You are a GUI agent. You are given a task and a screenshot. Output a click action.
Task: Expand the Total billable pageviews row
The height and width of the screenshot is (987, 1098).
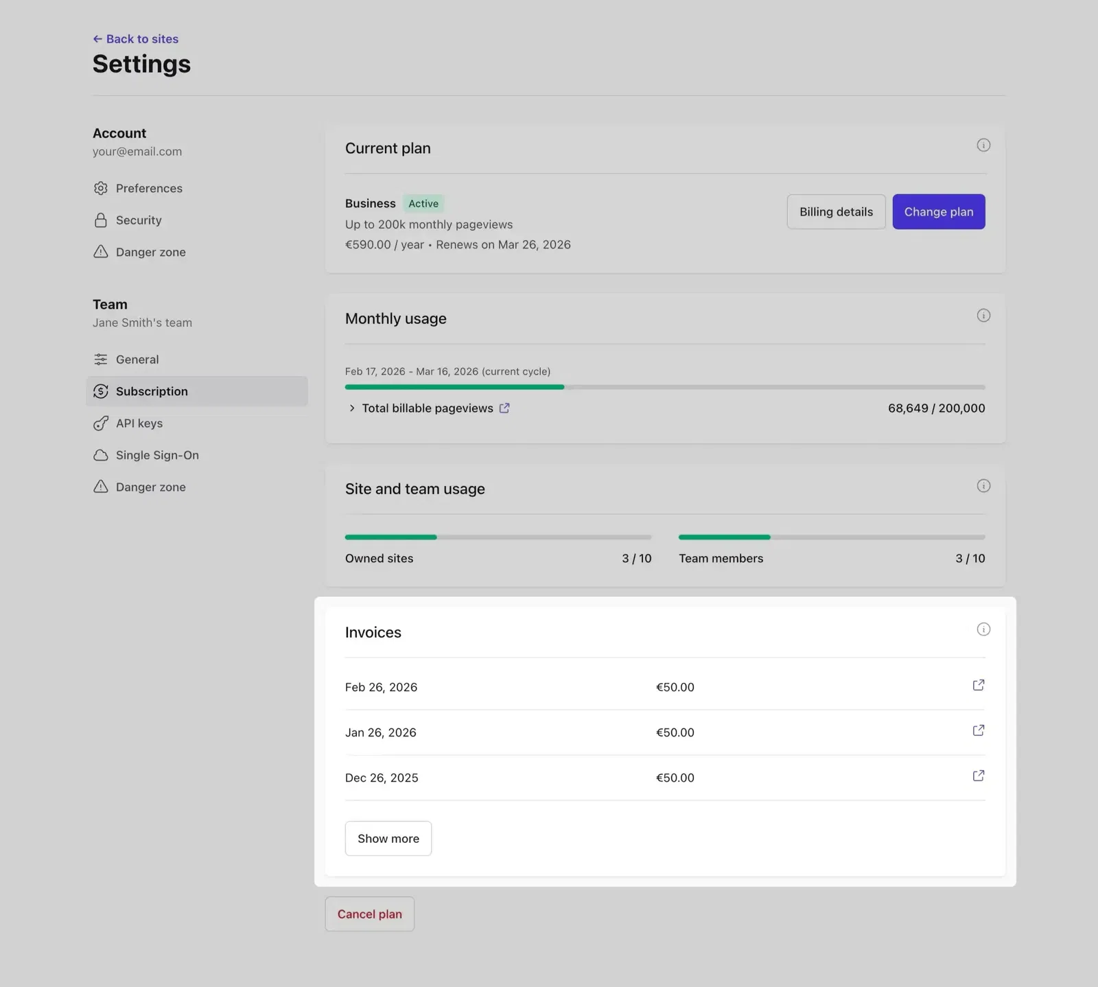point(351,408)
